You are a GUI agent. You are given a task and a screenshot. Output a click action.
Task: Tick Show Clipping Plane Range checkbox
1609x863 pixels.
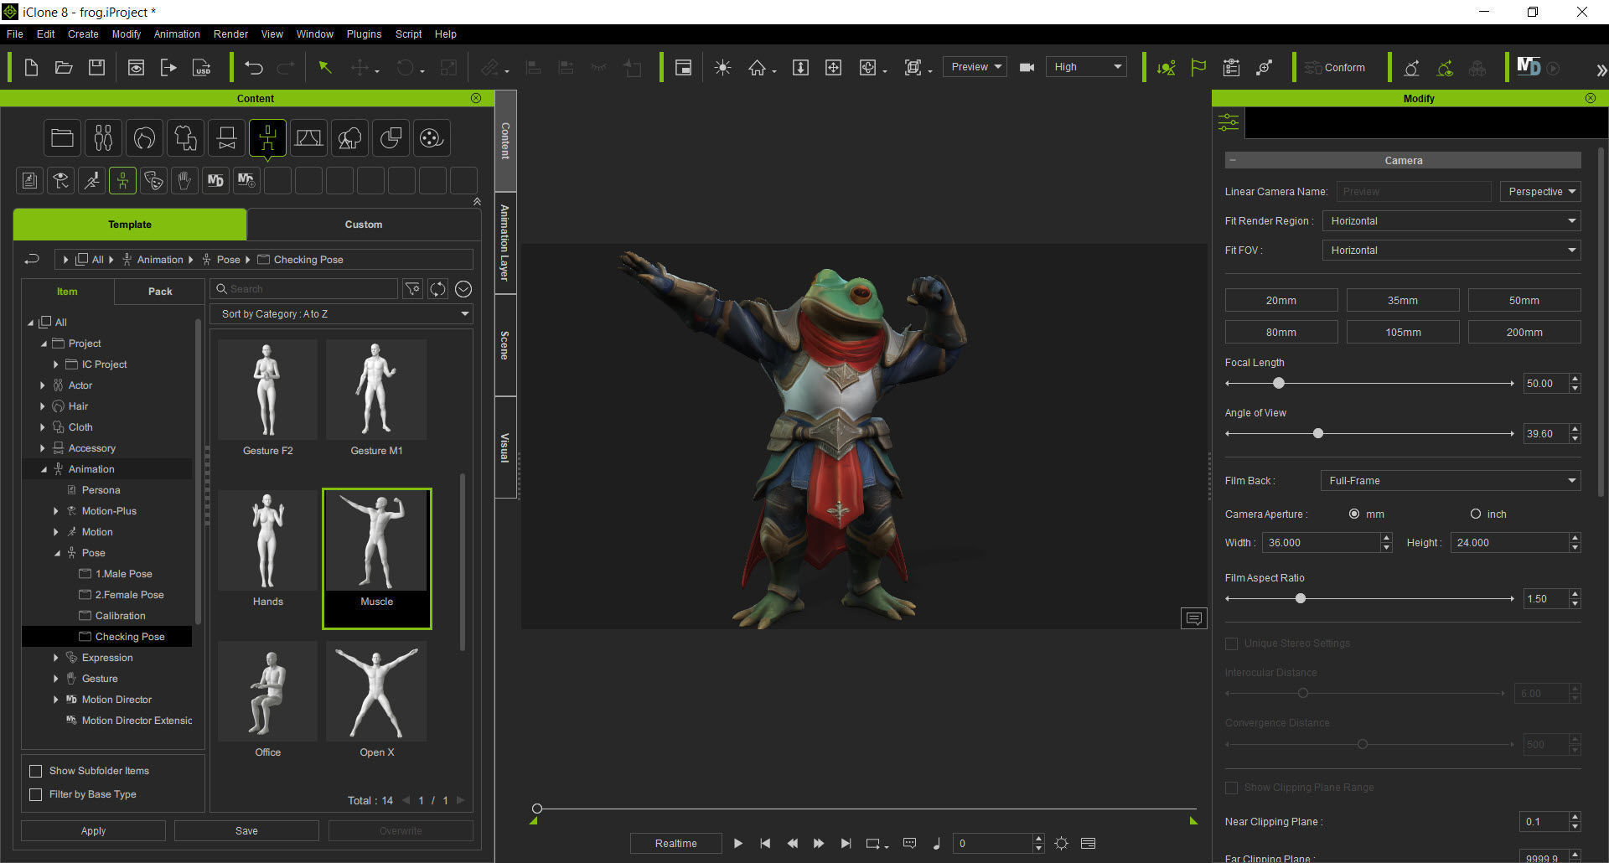point(1231,788)
